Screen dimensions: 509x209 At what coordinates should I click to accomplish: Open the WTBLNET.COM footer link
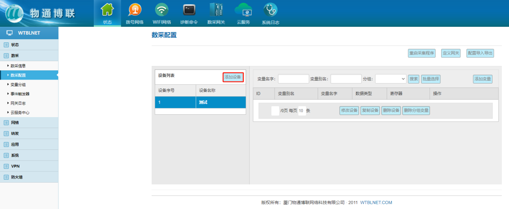(376, 203)
